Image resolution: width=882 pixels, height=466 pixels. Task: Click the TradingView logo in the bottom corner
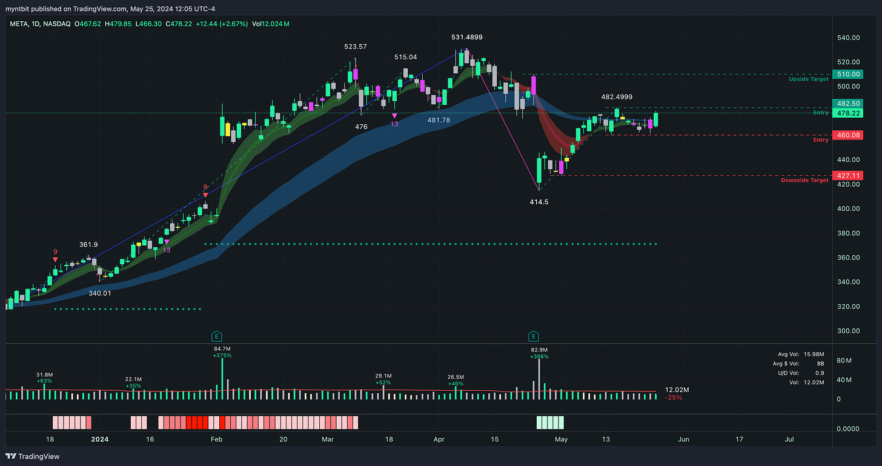33,456
